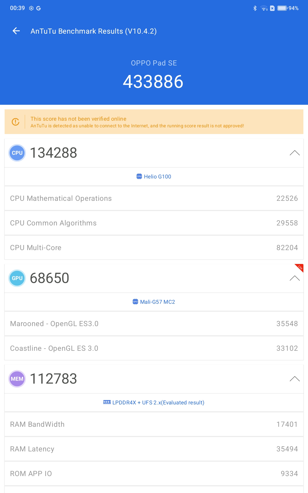Image resolution: width=308 pixels, height=493 pixels.
Task: Tap the CPU score value 134288
Action: [53, 153]
